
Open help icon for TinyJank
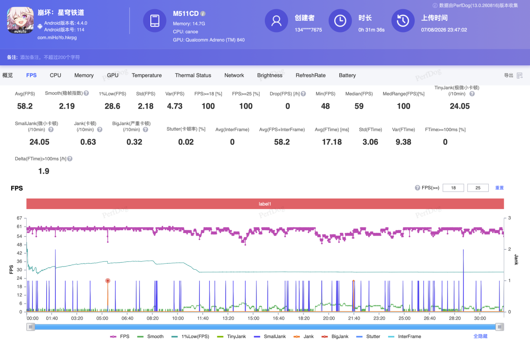coord(472,94)
